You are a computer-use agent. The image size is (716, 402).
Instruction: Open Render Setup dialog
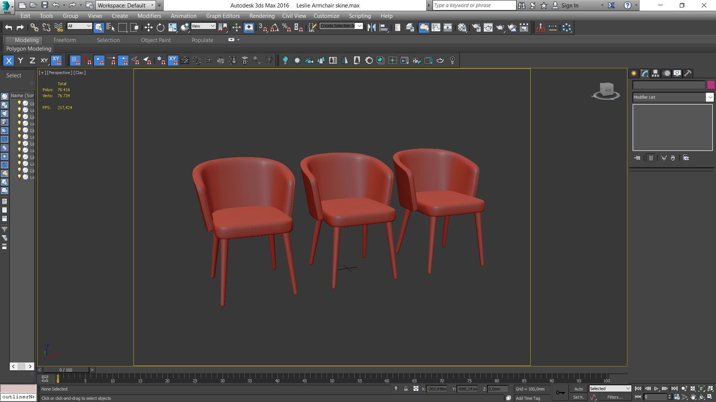476,28
